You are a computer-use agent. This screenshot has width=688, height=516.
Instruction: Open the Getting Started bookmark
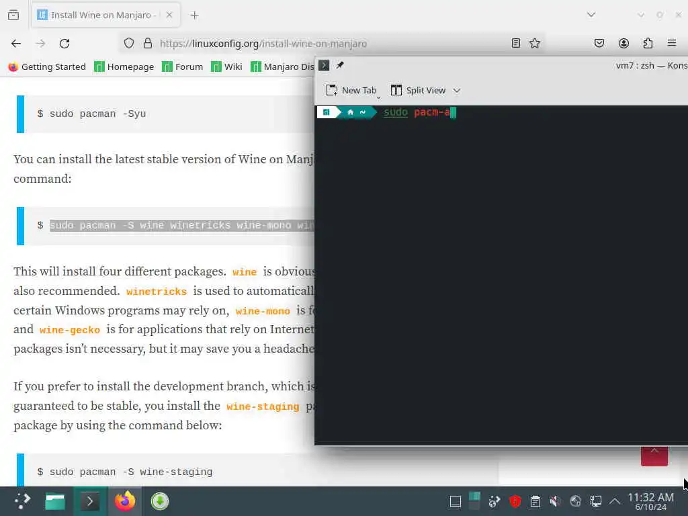47,67
